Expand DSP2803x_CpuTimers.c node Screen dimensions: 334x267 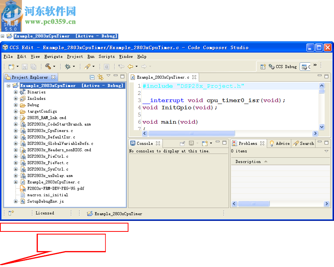click(15, 130)
